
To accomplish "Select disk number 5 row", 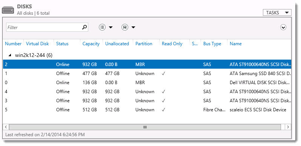I will tap(147, 109).
